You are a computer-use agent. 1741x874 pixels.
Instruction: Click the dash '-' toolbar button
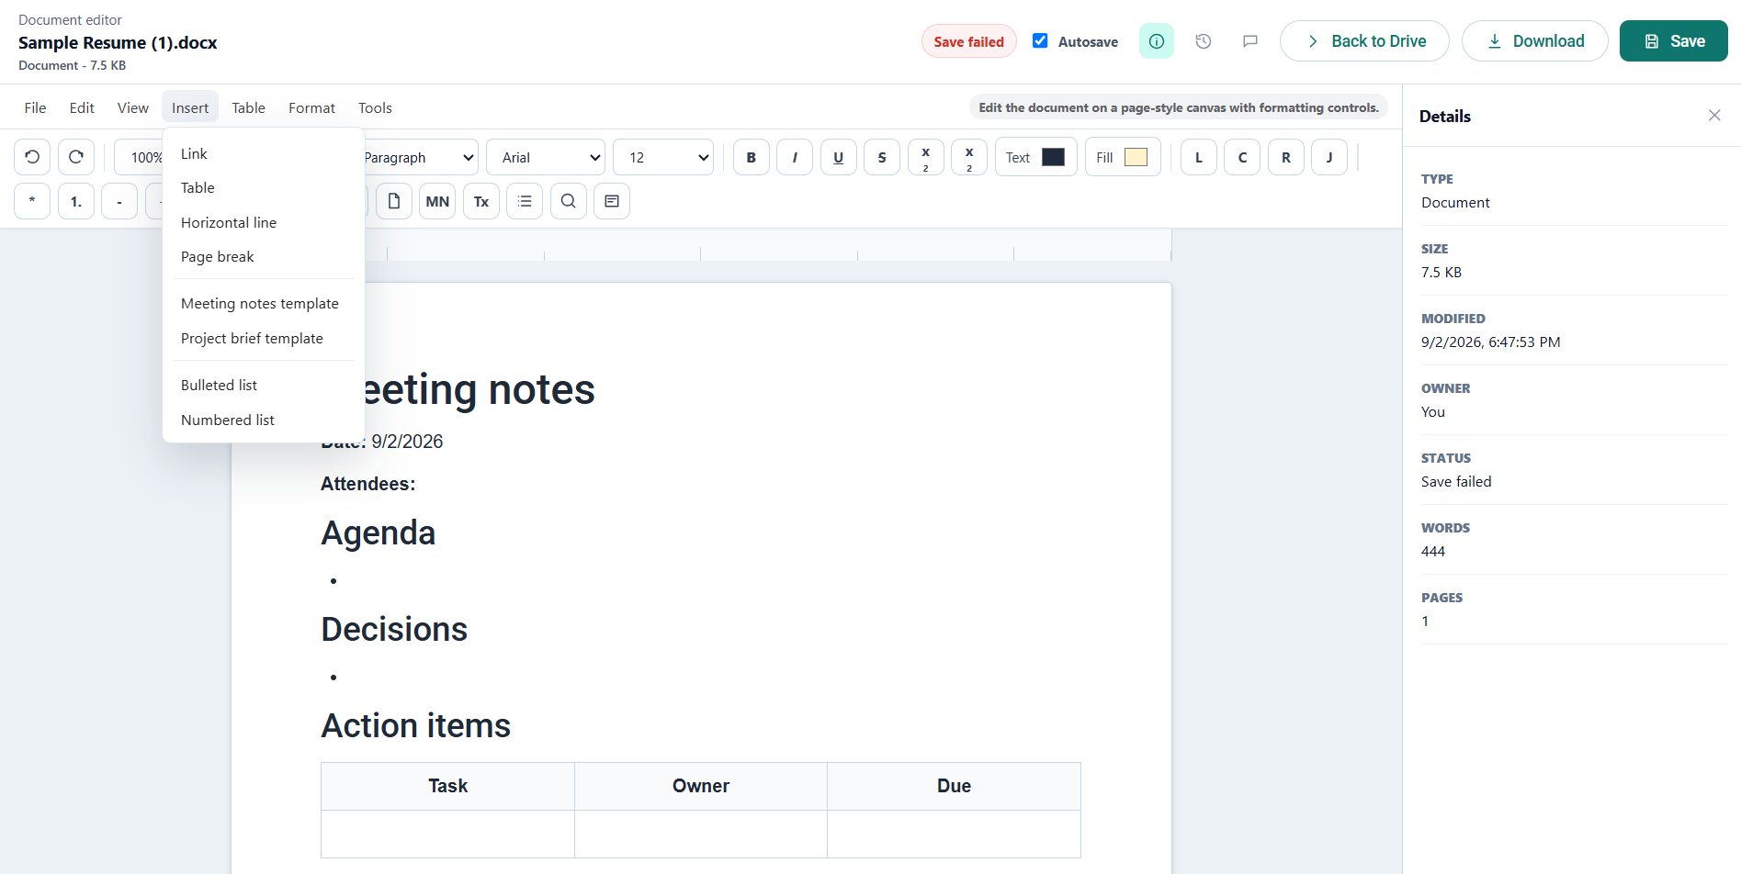click(x=119, y=201)
